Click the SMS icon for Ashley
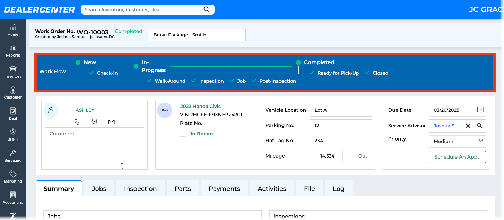Screen dimensions: 504x220 coord(94,122)
